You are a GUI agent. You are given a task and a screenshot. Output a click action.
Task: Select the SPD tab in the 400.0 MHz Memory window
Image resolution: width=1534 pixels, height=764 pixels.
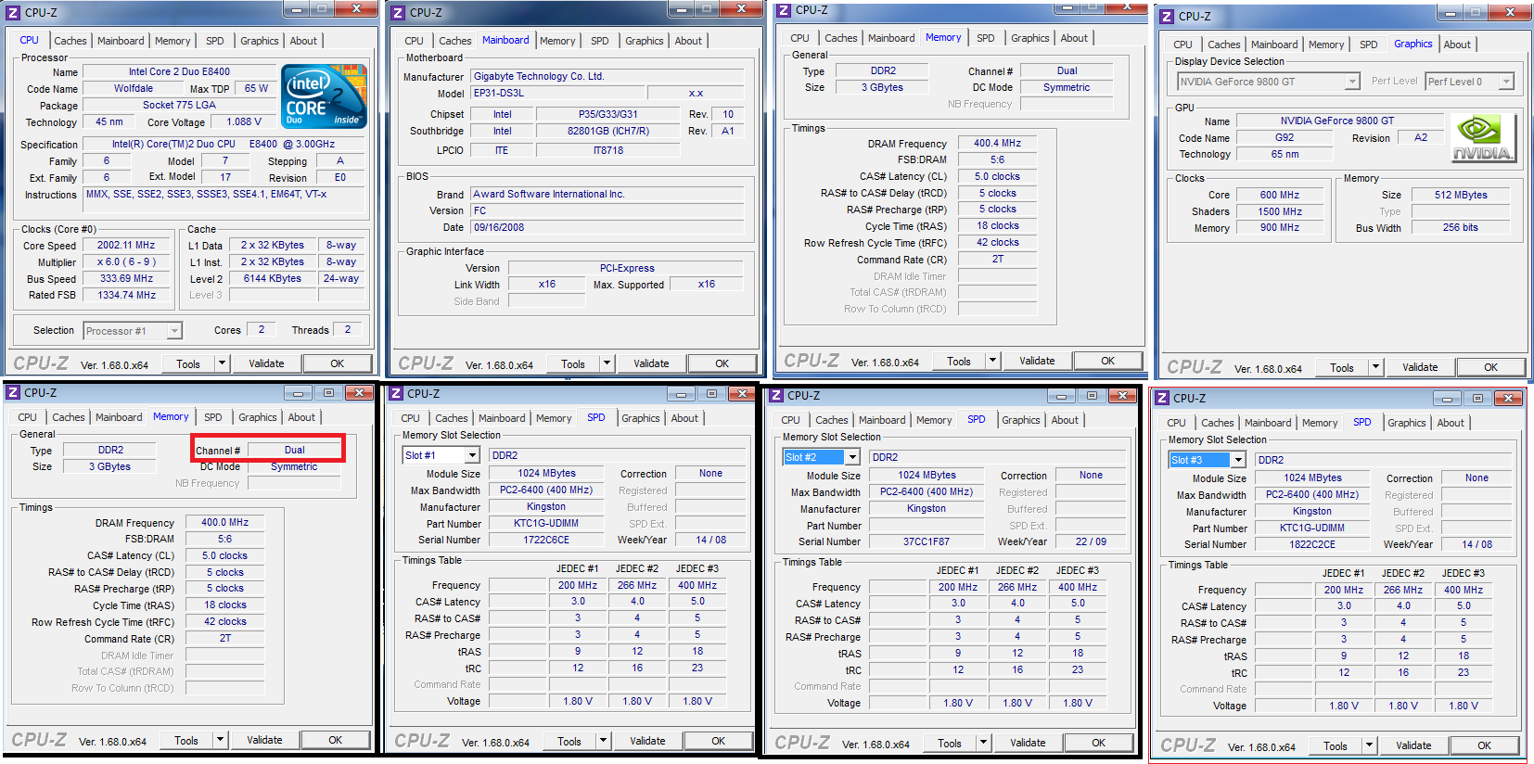(213, 417)
